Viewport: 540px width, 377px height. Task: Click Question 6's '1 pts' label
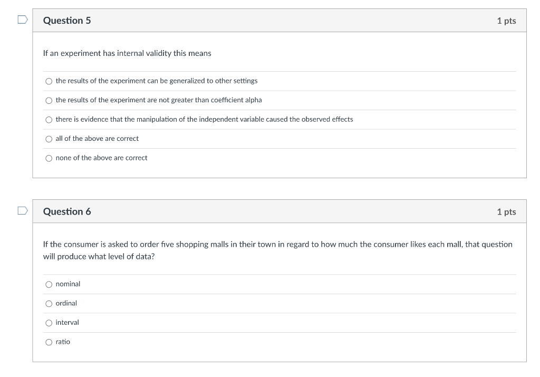[506, 212]
